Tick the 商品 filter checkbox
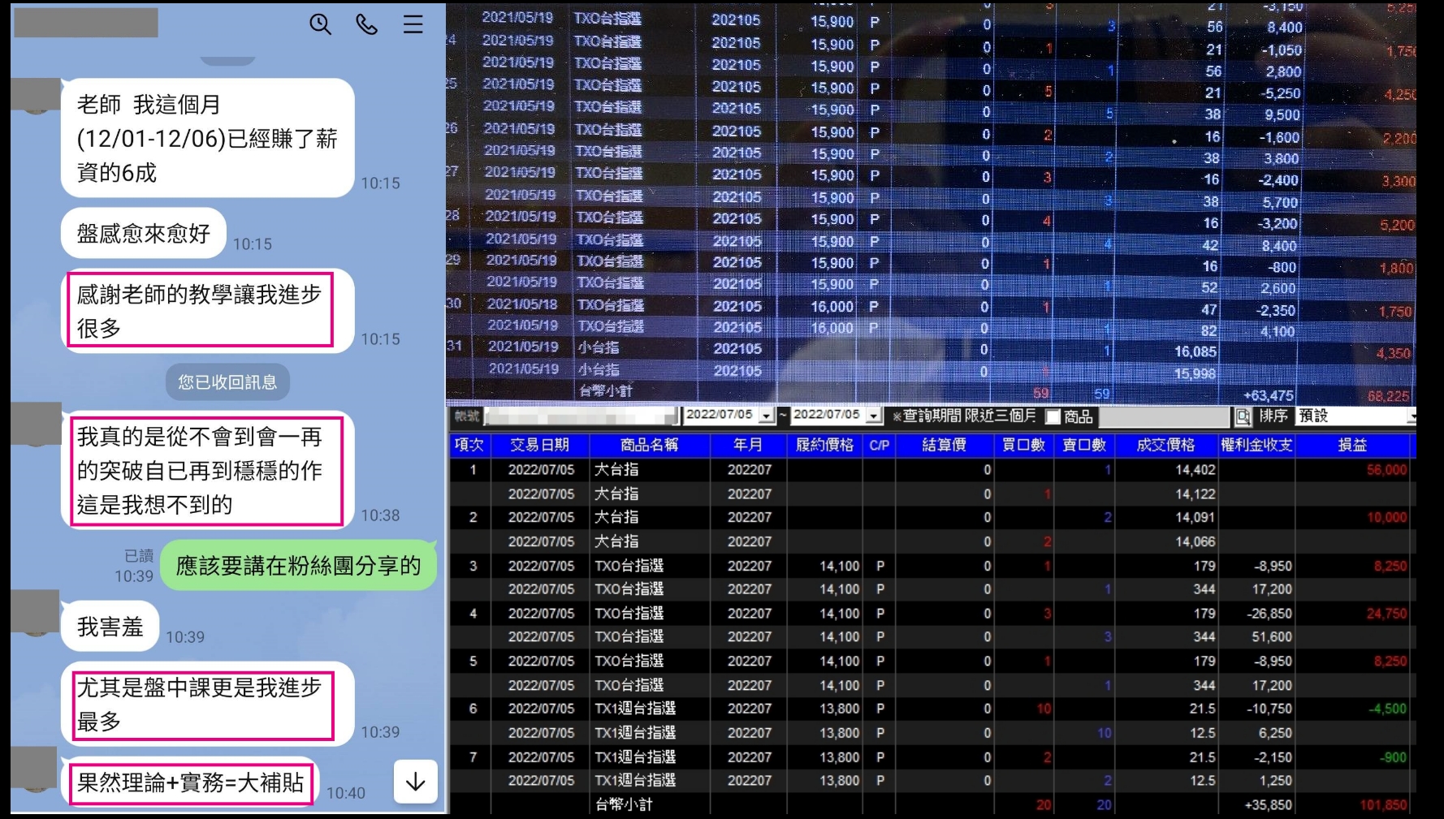This screenshot has width=1444, height=819. 1053,416
